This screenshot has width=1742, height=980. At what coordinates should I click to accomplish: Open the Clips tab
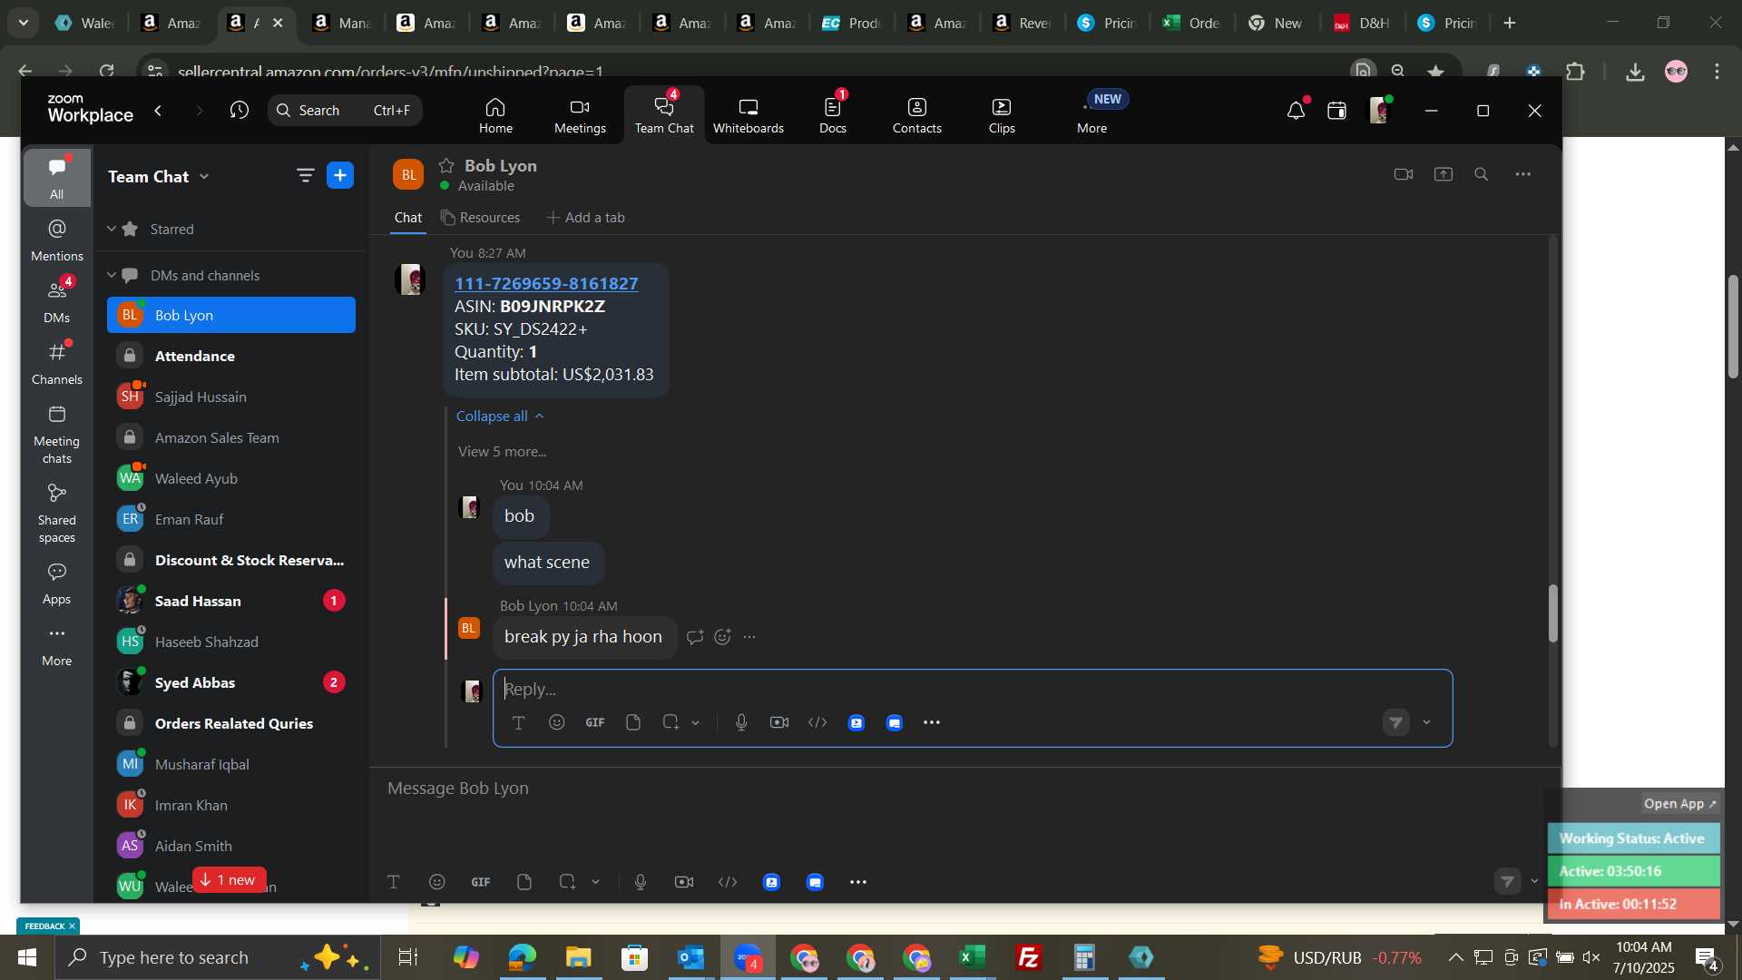coord(1002,115)
